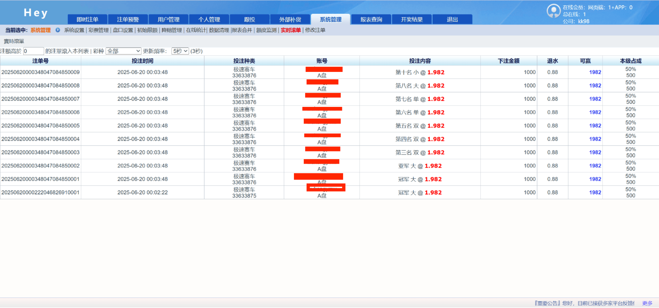Go to 彩票管理 submenu link
Screen dimensions: 659x308
click(99, 30)
